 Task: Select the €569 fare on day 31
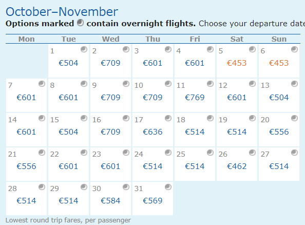point(153,201)
